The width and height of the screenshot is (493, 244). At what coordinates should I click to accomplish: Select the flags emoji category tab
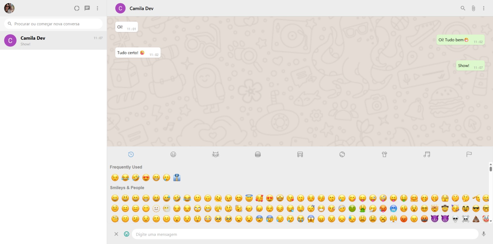click(x=469, y=154)
